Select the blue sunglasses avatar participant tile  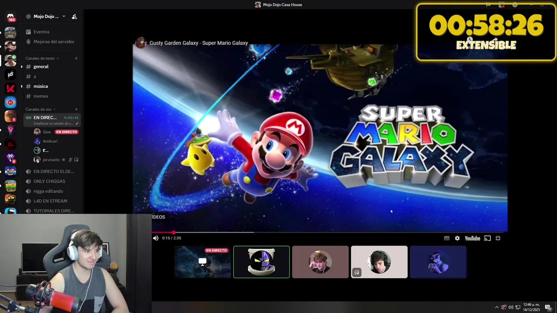point(438,262)
